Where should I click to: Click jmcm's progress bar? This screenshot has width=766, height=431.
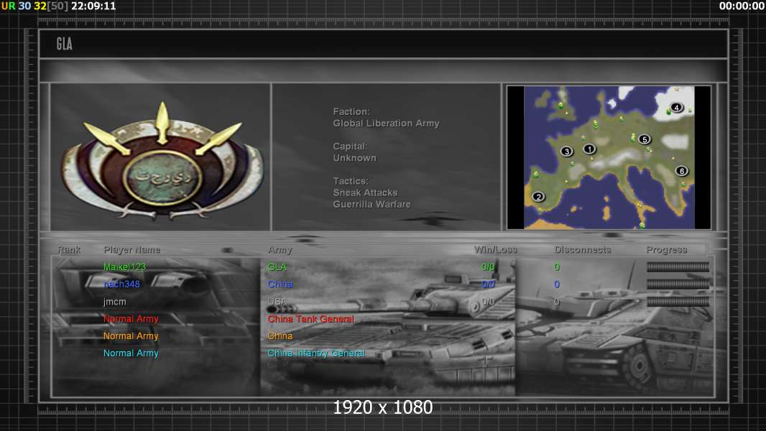678,302
